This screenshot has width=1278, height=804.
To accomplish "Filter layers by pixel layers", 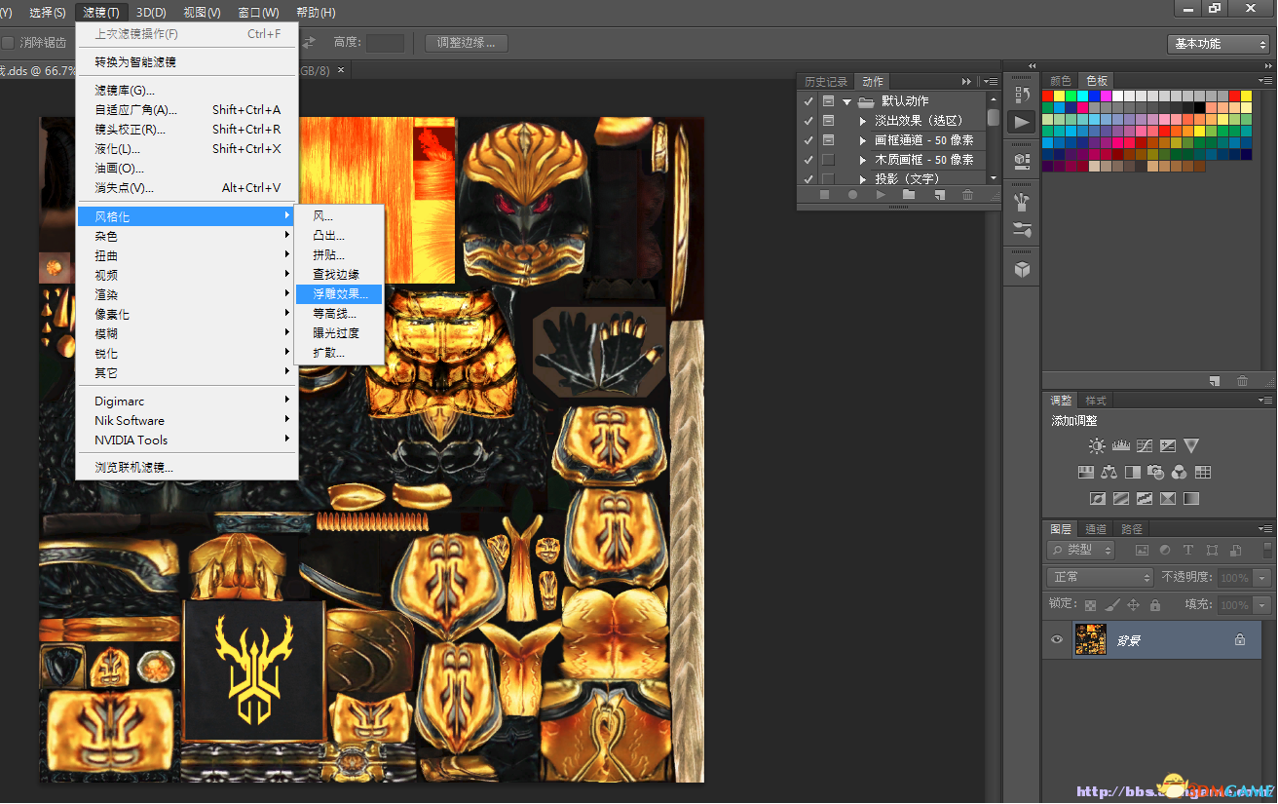I will pyautogui.click(x=1142, y=551).
